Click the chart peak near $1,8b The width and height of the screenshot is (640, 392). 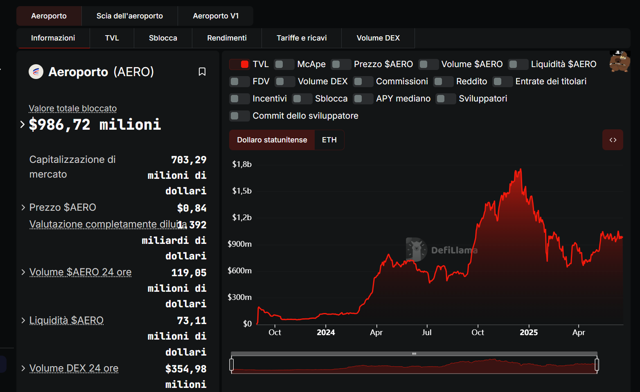(520, 169)
